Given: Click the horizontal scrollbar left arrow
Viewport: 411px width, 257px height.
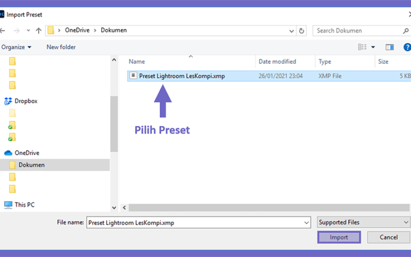Looking at the screenshot, I should pyautogui.click(x=124, y=208).
